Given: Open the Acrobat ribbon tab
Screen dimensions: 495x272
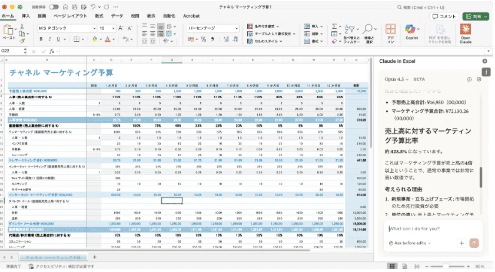Looking at the screenshot, I should 191,16.
